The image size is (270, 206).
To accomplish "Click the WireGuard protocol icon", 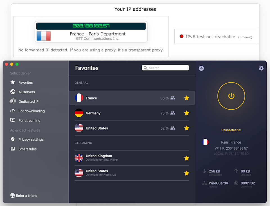I will [204, 183].
